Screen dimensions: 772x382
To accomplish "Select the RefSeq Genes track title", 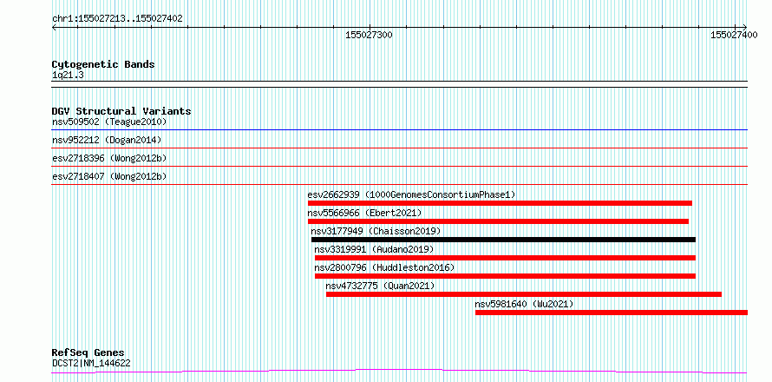I will click(x=88, y=353).
